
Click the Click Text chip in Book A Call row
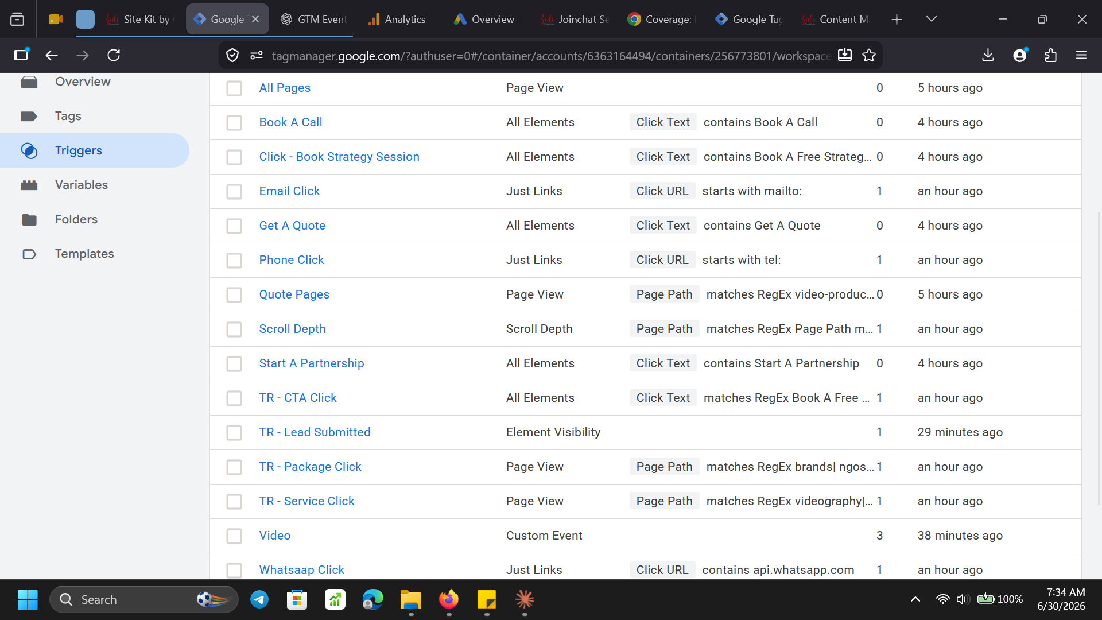[663, 122]
